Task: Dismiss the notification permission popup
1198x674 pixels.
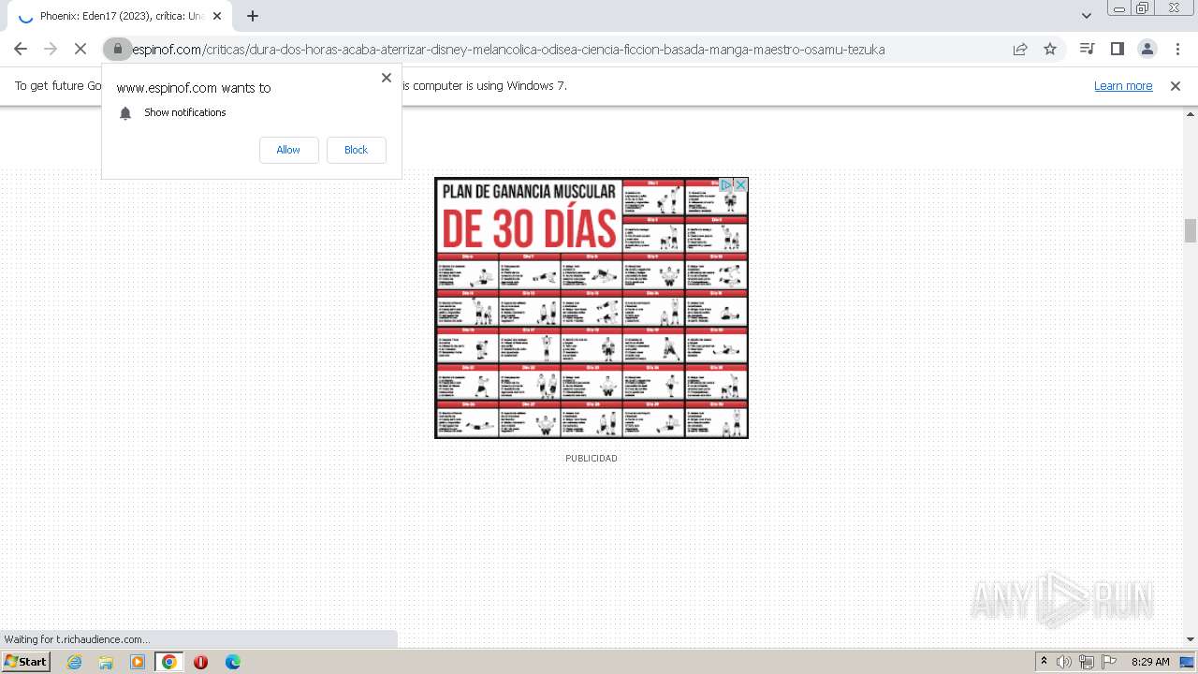Action: (387, 78)
